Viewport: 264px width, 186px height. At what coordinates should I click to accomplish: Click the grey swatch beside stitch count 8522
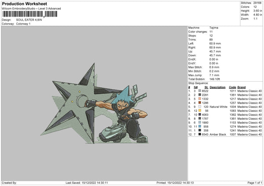pyautogui.click(x=200, y=91)
